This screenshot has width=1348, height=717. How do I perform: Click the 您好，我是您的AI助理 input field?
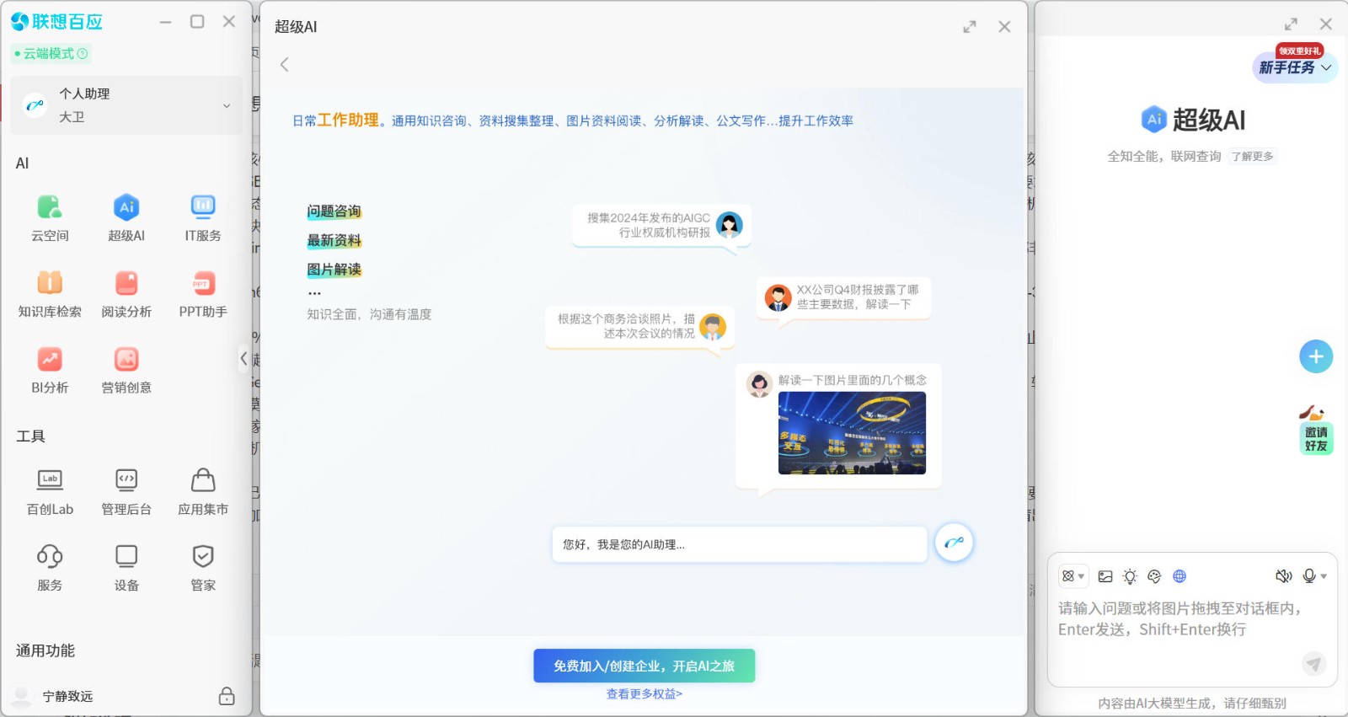click(739, 544)
